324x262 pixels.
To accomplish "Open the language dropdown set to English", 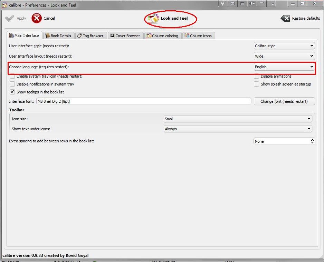I will (284, 67).
